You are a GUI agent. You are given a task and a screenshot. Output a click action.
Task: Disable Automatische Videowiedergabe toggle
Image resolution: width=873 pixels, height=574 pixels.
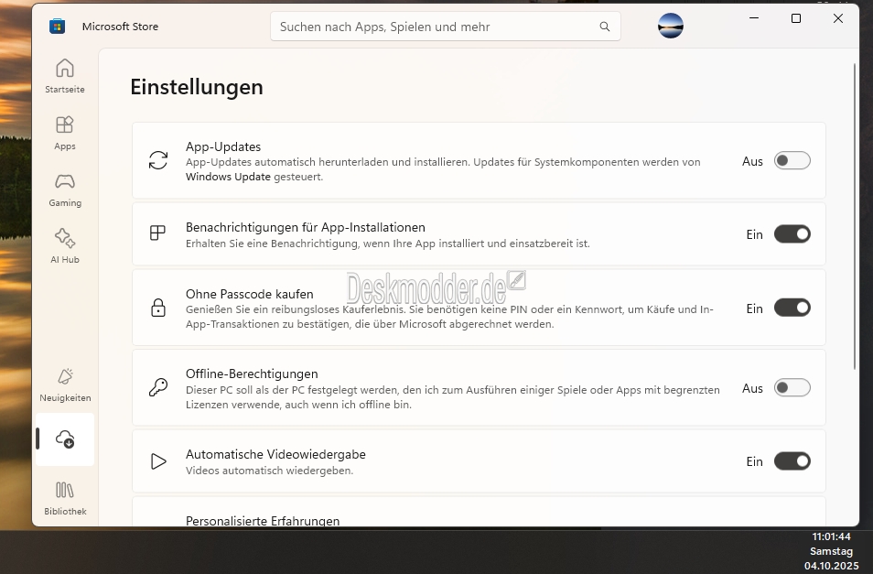point(792,461)
